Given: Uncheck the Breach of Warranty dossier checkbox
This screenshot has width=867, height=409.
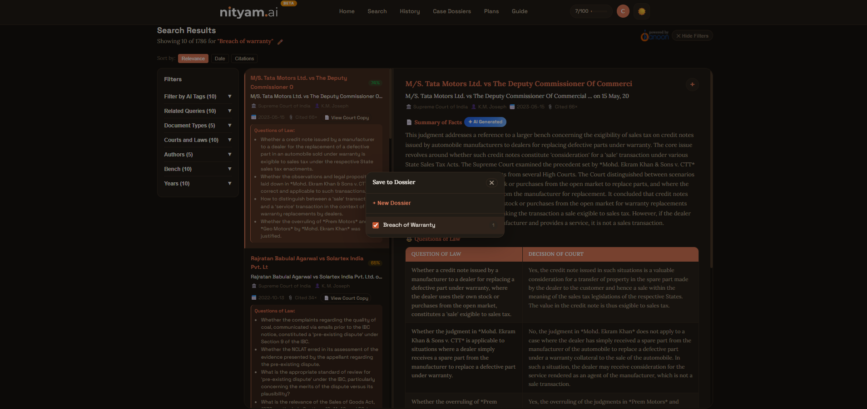Looking at the screenshot, I should point(376,225).
